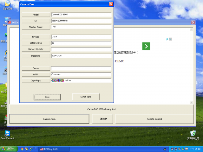Click the empty Battery Quality field
This screenshot has width=203, height=152.
(x=81, y=49)
